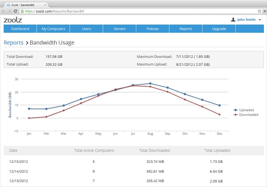
Task: Click the Uploaded data point for Aug
Action: coord(150,83)
